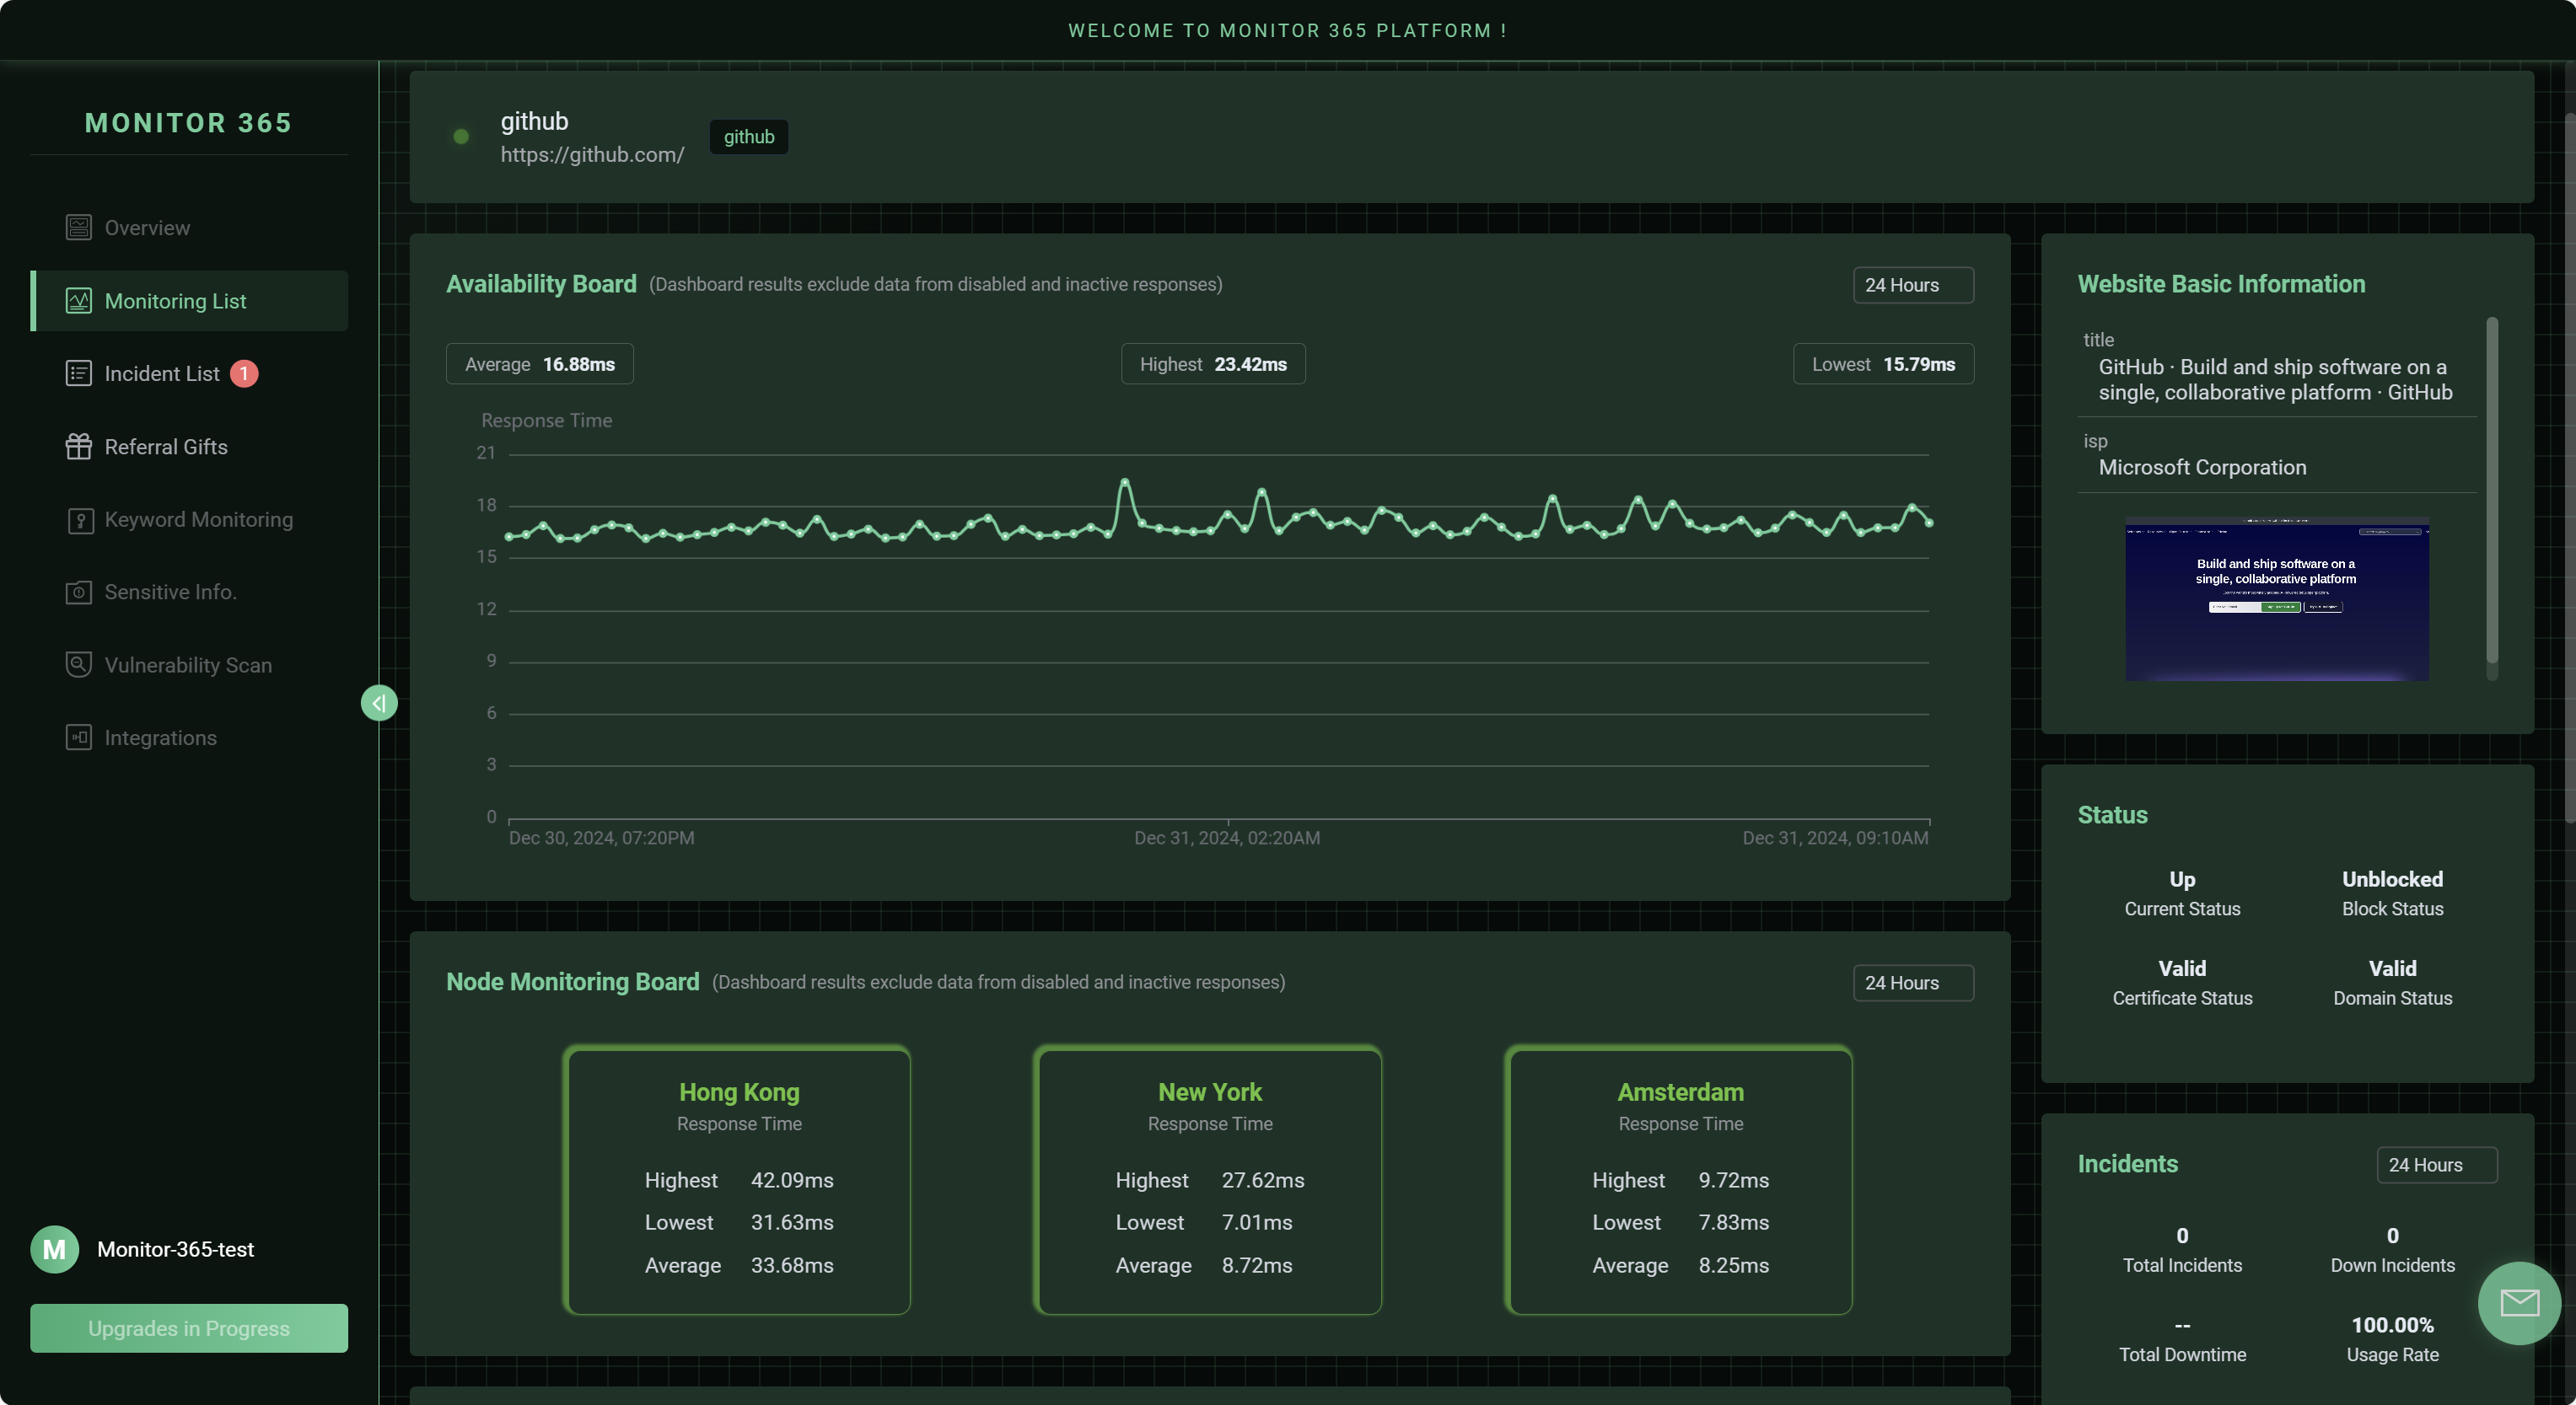Click Hong Kong Highest 42.09ms value
The height and width of the screenshot is (1405, 2576).
[x=792, y=1180]
